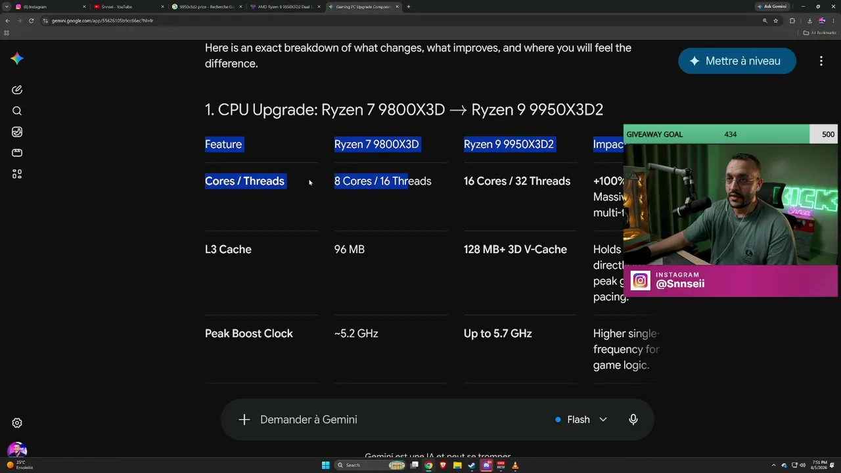The width and height of the screenshot is (841, 473).
Task: Start a new chat with the pencil icon
Action: point(17,90)
